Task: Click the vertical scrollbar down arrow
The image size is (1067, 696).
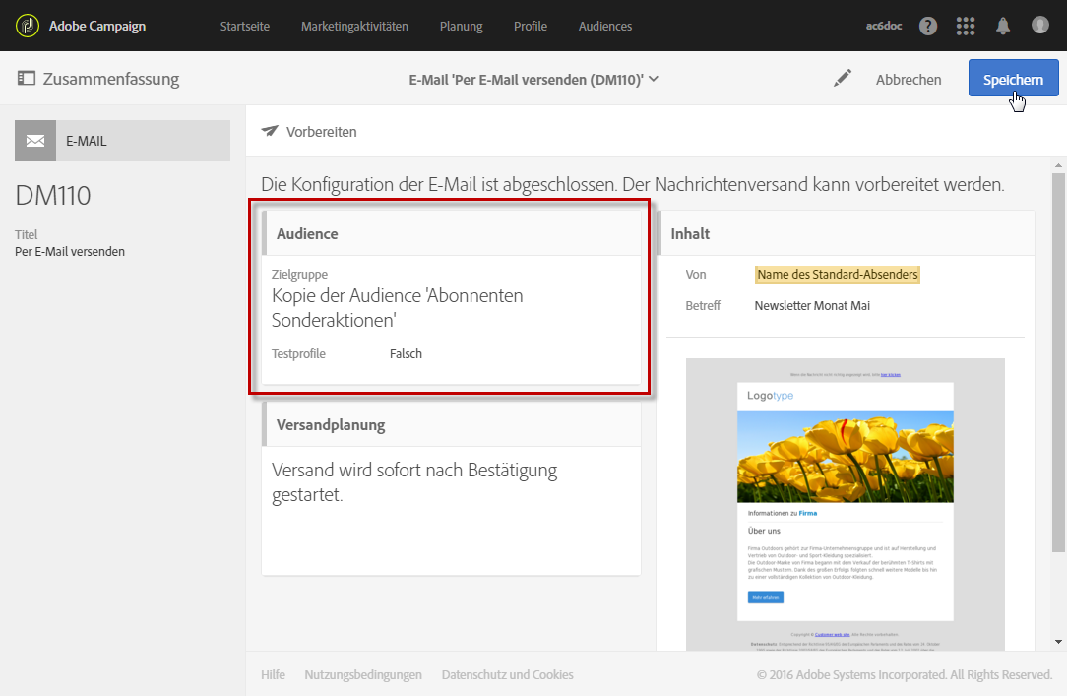Action: point(1058,642)
